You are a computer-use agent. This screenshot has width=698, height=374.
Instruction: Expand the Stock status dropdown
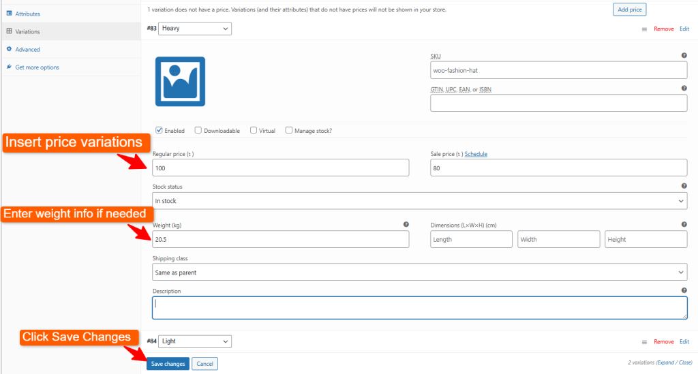point(419,201)
